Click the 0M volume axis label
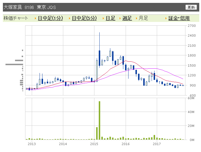The height and width of the screenshot is (152, 201). (192, 140)
